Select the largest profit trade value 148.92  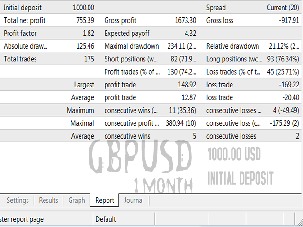tap(186, 85)
